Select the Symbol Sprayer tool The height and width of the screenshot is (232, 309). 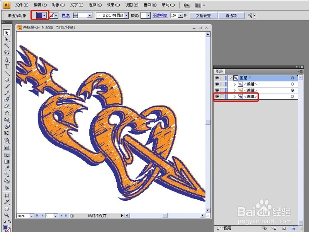(x=7, y=141)
